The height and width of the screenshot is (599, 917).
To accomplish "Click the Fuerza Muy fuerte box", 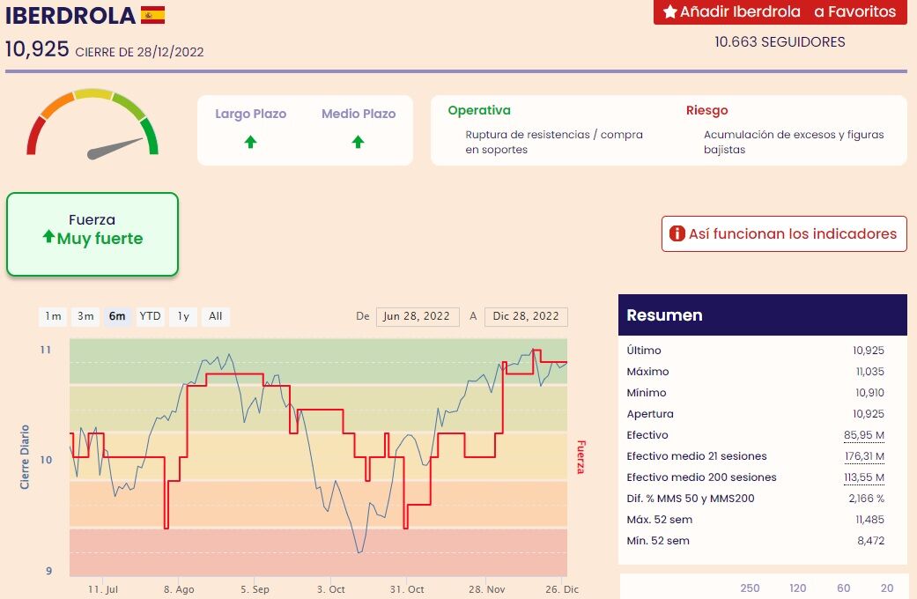I will click(x=92, y=234).
